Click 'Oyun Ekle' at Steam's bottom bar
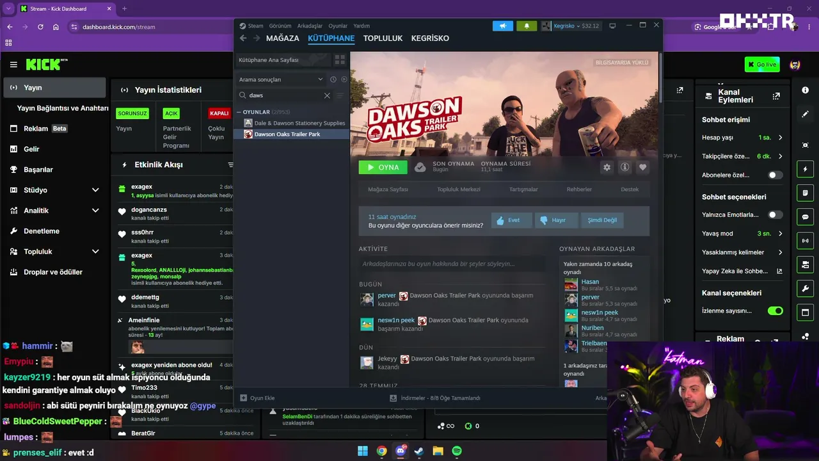This screenshot has width=819, height=461. [257, 398]
